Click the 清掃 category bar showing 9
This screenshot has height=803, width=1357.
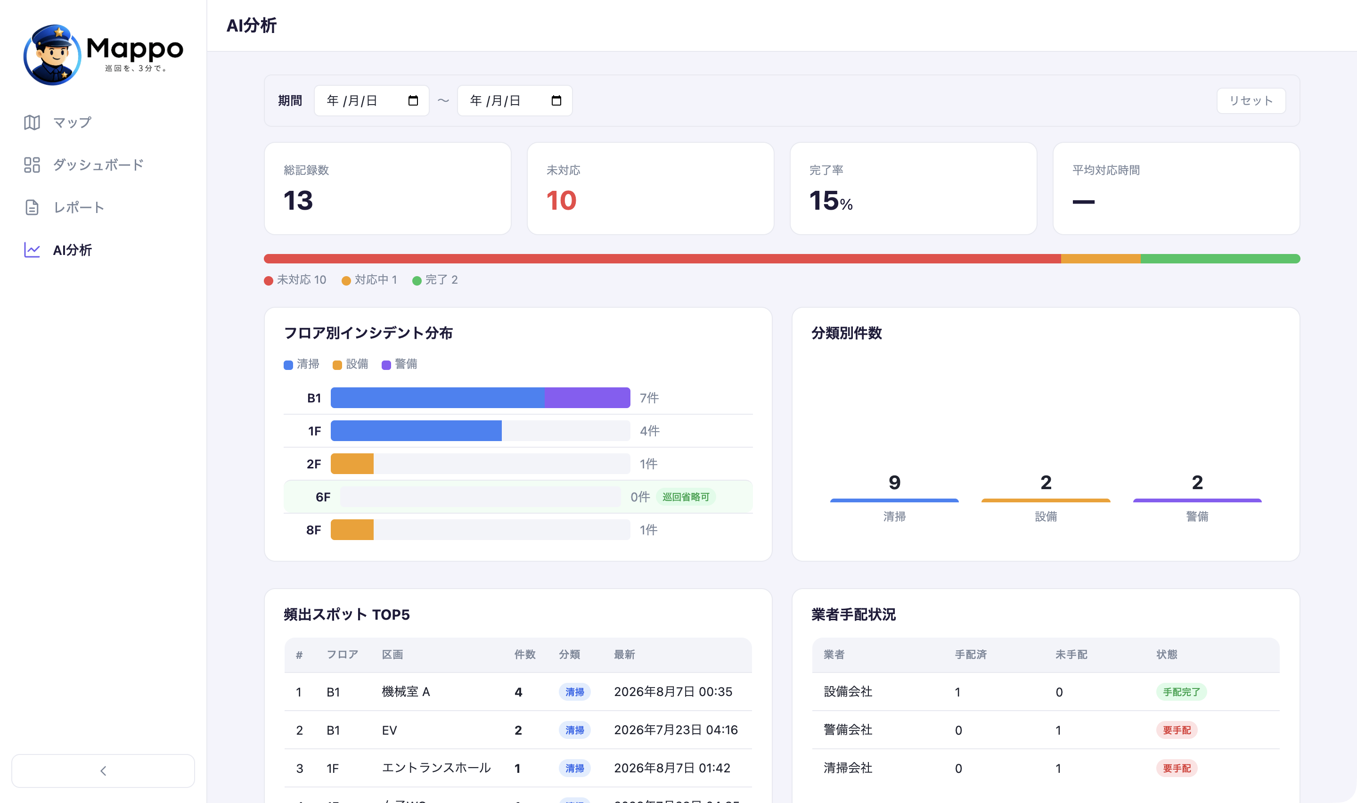pos(895,500)
